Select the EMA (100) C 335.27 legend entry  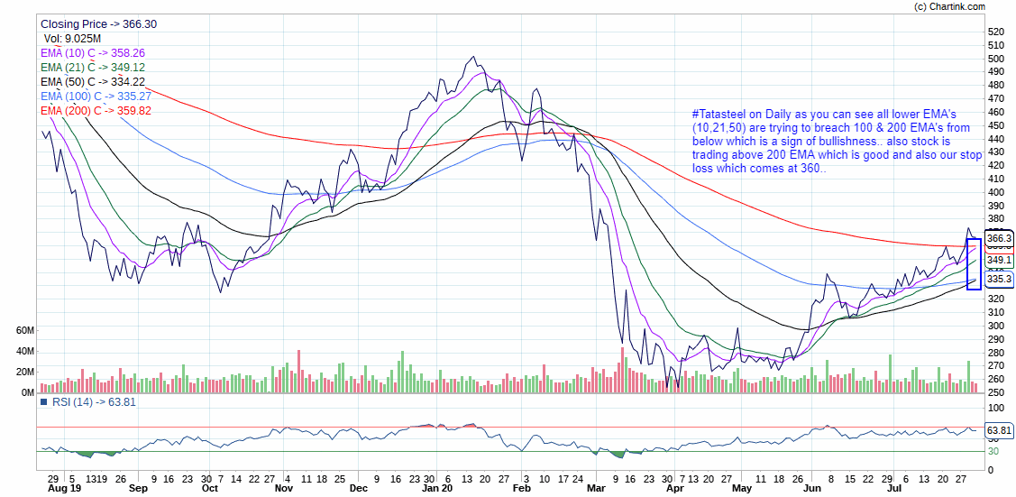[x=96, y=96]
